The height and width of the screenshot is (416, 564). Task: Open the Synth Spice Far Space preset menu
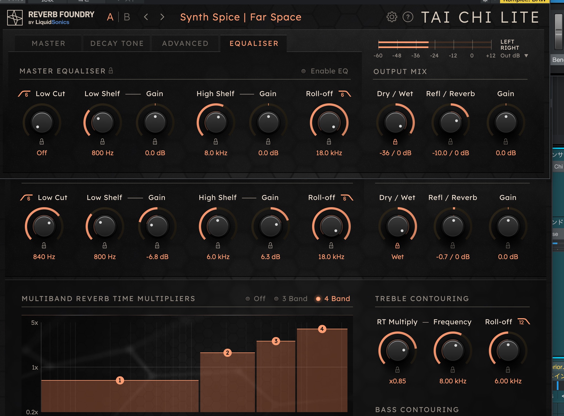[x=240, y=17]
